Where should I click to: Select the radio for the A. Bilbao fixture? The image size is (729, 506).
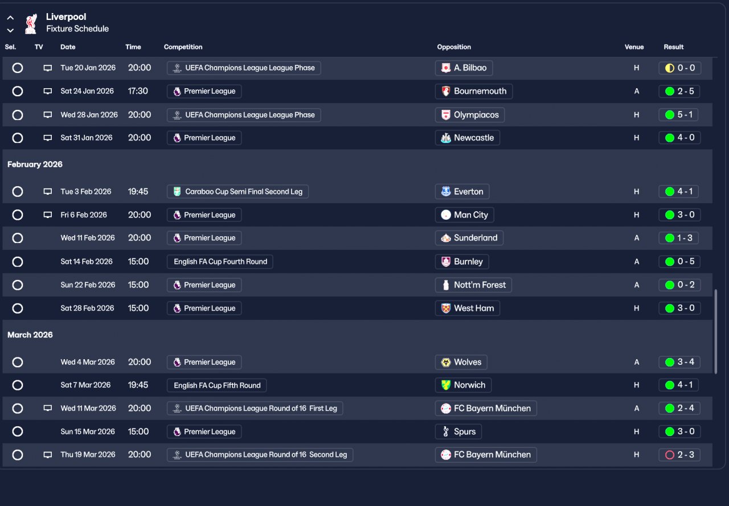tap(18, 68)
